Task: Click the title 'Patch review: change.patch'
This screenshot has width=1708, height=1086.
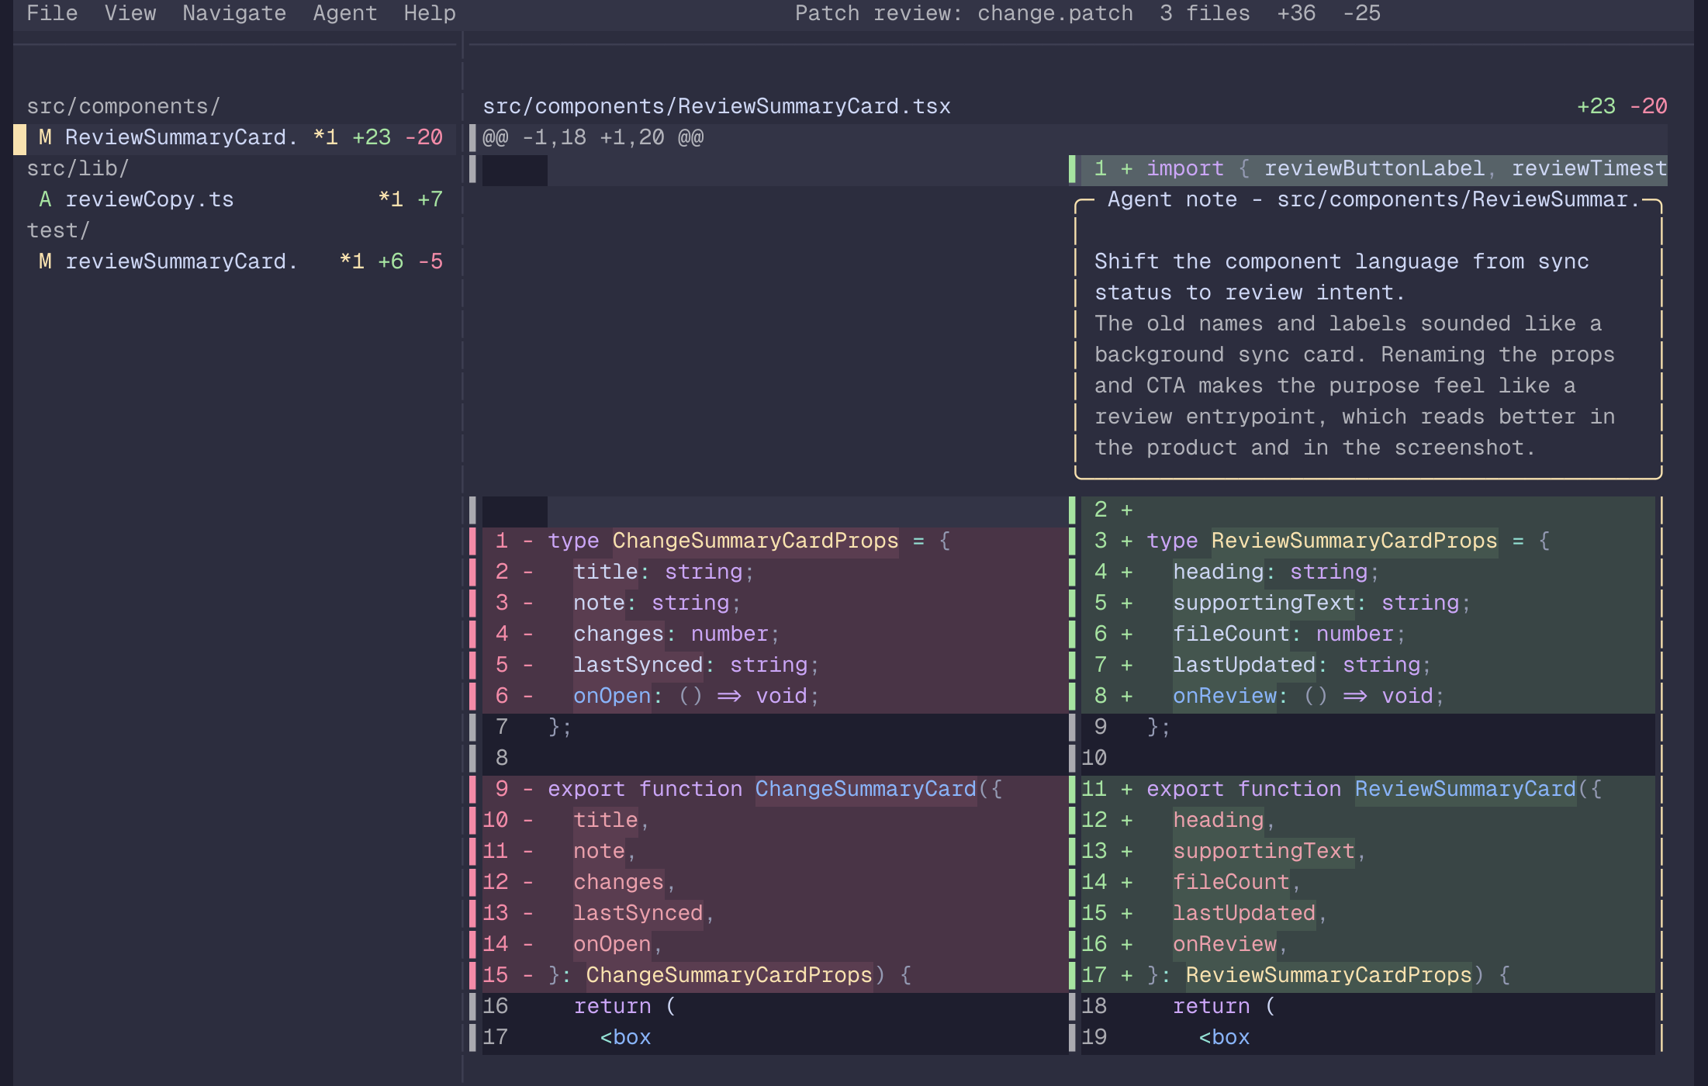Action: point(964,13)
